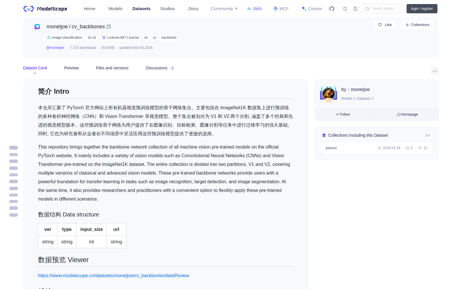Click monetjoe owner name in title
The height and width of the screenshot is (289, 462).
click(x=57, y=27)
